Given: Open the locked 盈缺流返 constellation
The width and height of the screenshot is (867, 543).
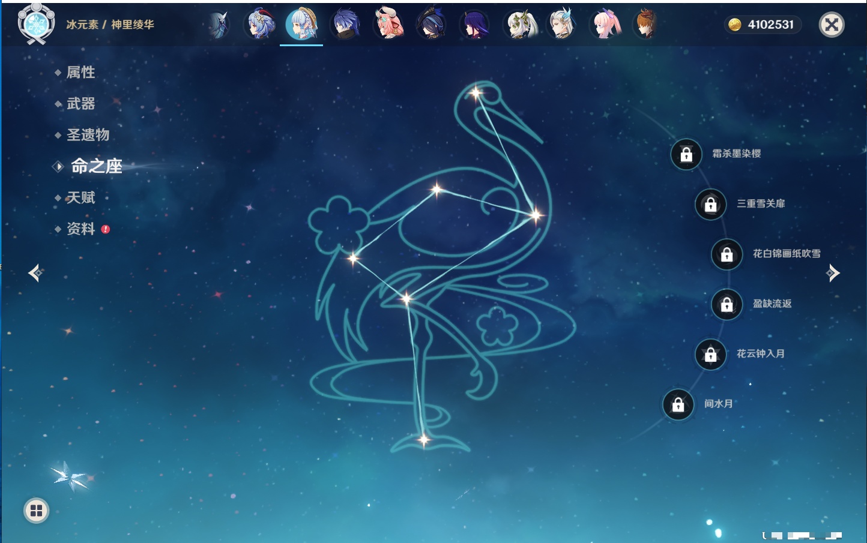Looking at the screenshot, I should [x=727, y=304].
